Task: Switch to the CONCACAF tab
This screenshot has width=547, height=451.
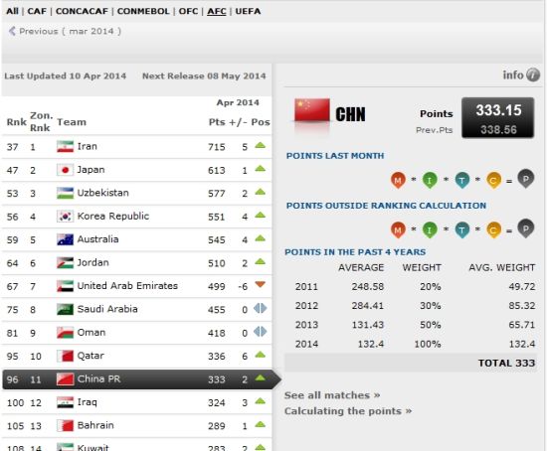Action: pos(82,11)
